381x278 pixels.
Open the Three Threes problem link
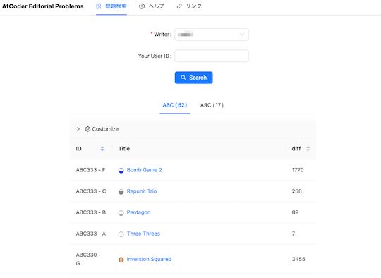pyautogui.click(x=143, y=234)
